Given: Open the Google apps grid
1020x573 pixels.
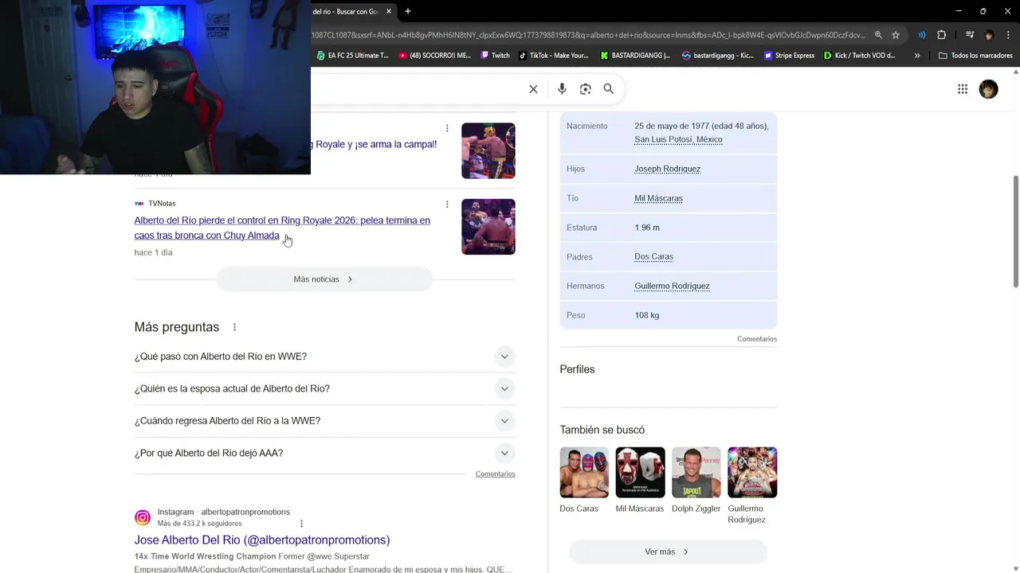Looking at the screenshot, I should click(963, 89).
